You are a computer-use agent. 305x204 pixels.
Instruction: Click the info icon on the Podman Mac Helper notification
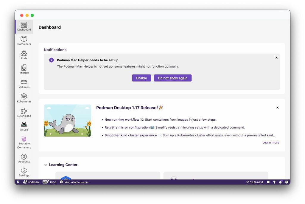pos(51,60)
